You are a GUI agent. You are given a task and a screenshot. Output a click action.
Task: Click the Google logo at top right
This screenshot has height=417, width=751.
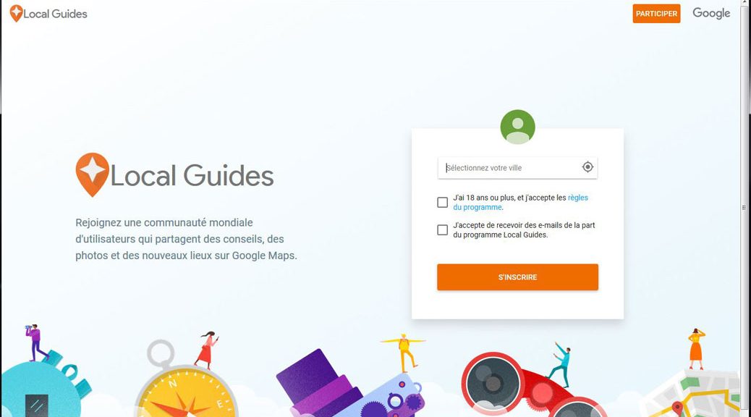pyautogui.click(x=711, y=14)
